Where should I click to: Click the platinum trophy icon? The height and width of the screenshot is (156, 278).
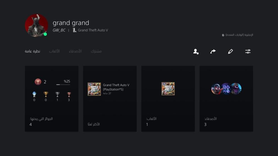coord(34,94)
